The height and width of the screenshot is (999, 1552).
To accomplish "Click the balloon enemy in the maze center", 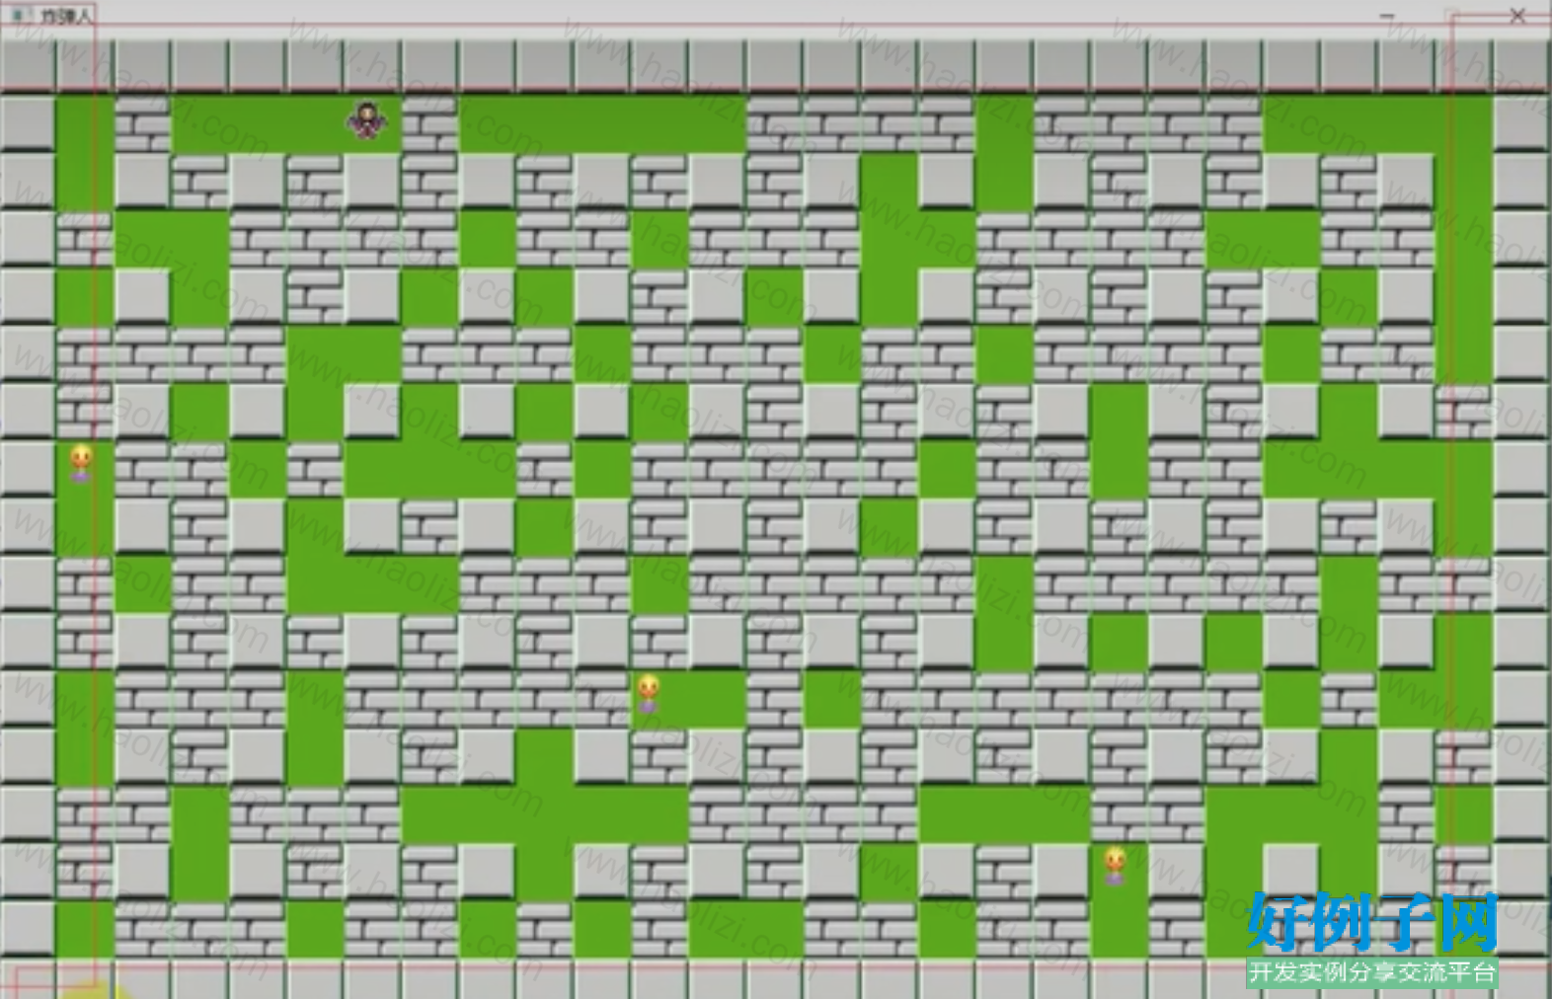I will pyautogui.click(x=648, y=693).
